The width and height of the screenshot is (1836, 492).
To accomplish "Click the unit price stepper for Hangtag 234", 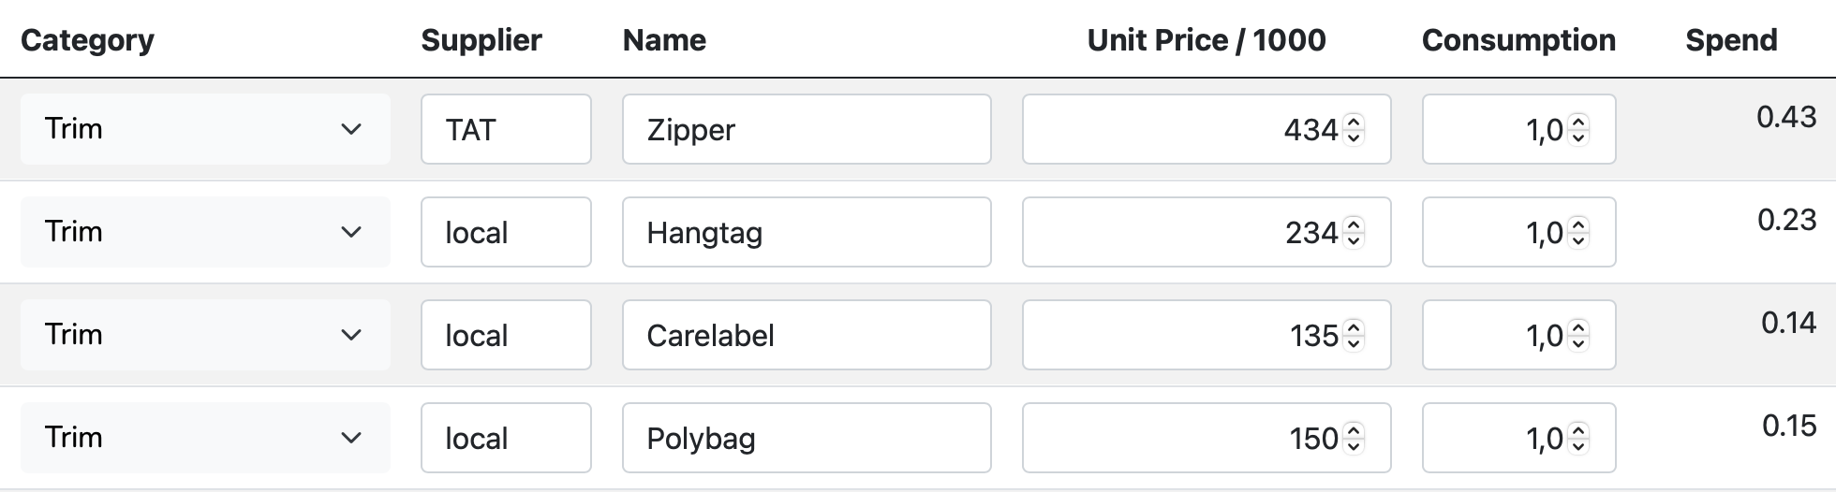I will coord(1354,232).
